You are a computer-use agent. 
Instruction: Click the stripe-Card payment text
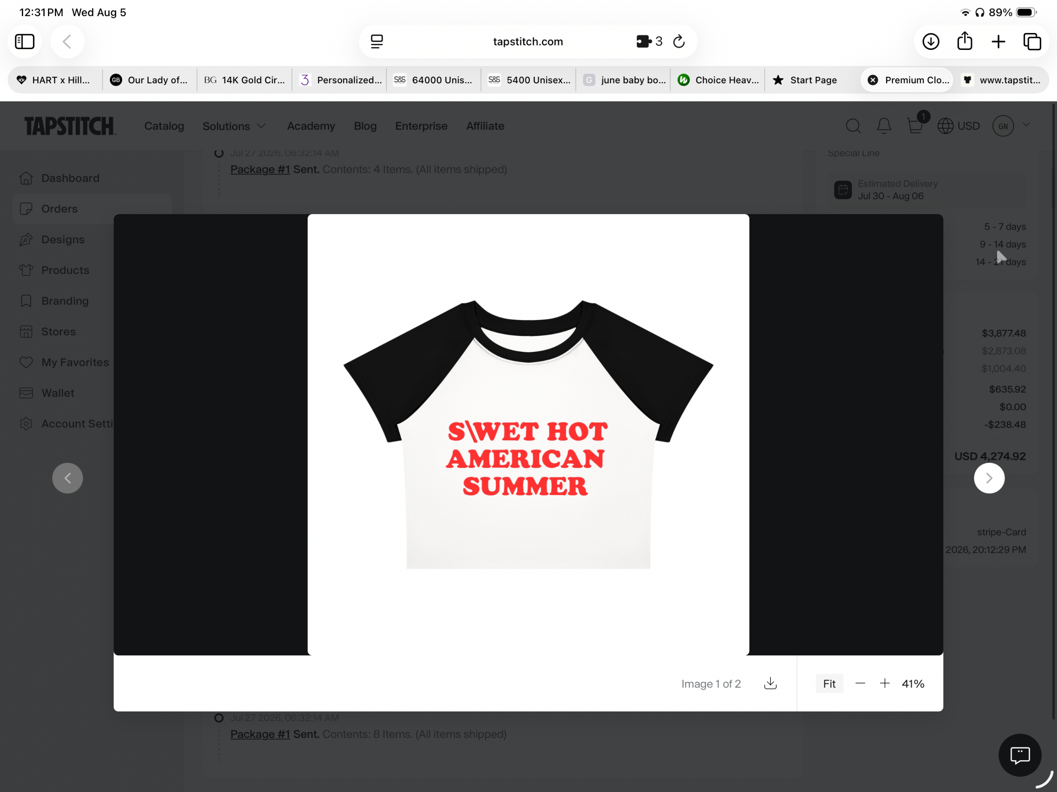coord(1001,532)
